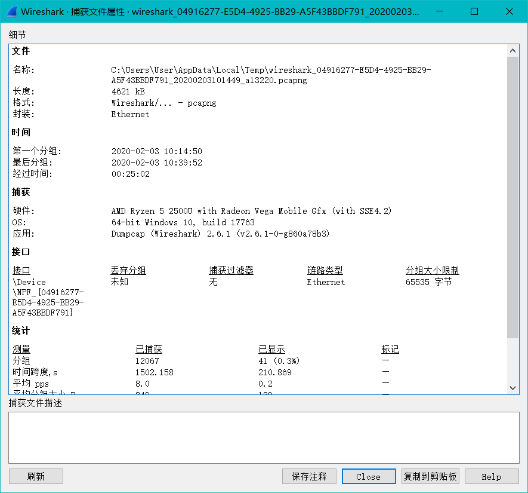Open Help for capture file properties
Image resolution: width=528 pixels, height=493 pixels.
pyautogui.click(x=492, y=476)
